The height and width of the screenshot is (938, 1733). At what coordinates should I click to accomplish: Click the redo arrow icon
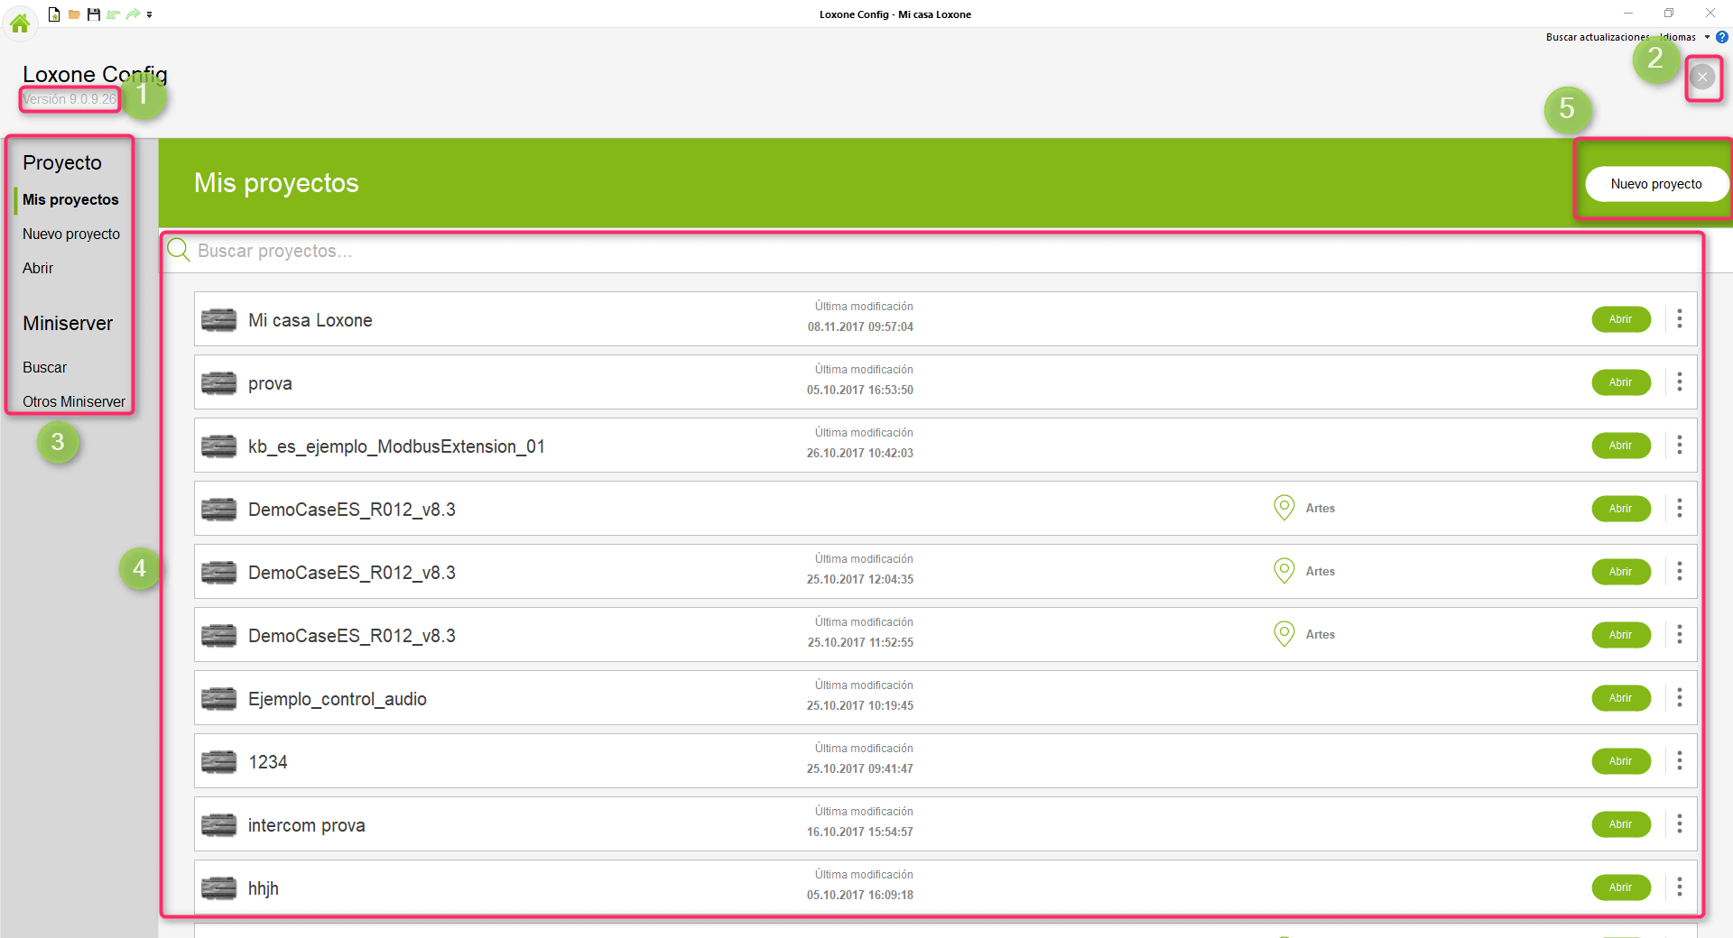coord(133,14)
